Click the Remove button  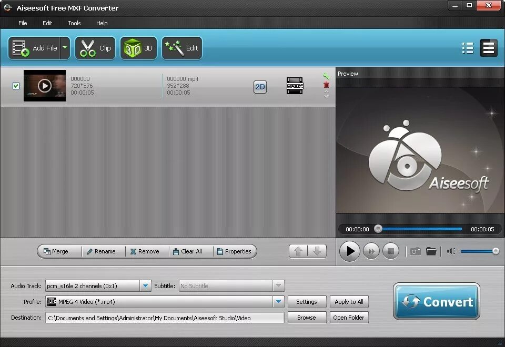(x=147, y=251)
